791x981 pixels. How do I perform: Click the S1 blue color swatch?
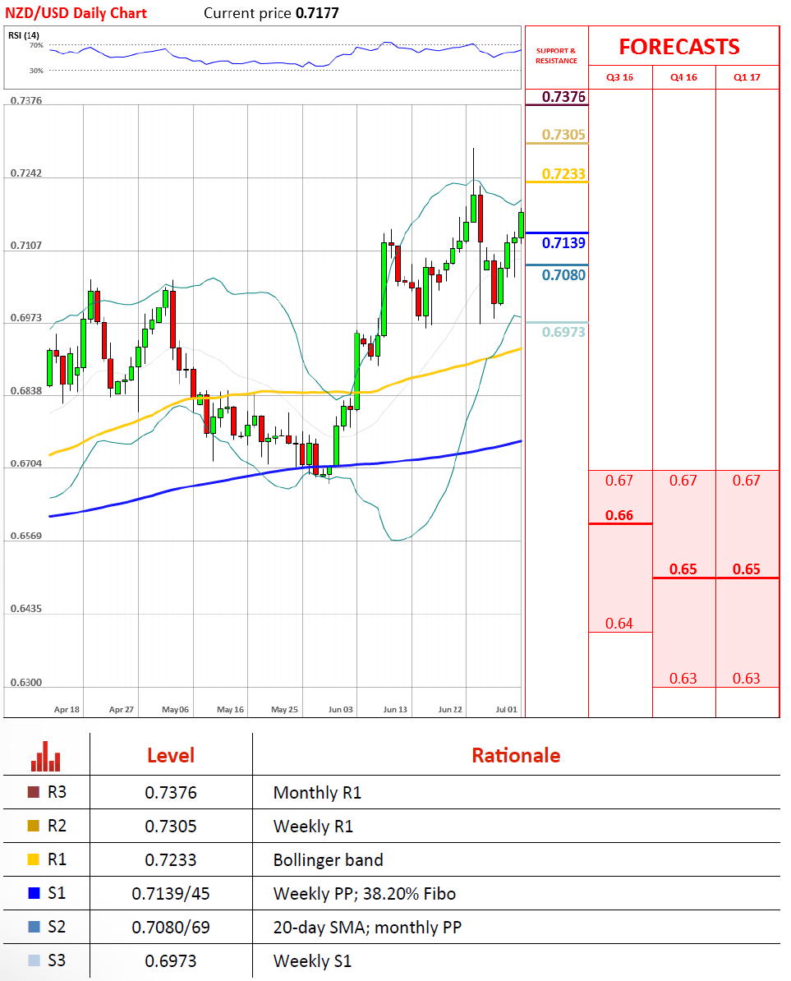tap(34, 893)
